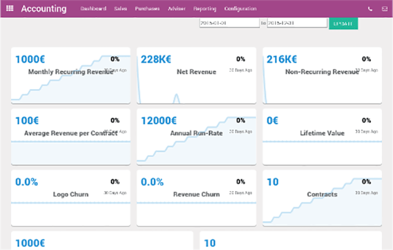This screenshot has width=393, height=250.
Task: Open the Adviser menu
Action: tap(176, 9)
